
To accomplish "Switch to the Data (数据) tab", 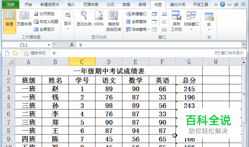I will pos(126,5).
